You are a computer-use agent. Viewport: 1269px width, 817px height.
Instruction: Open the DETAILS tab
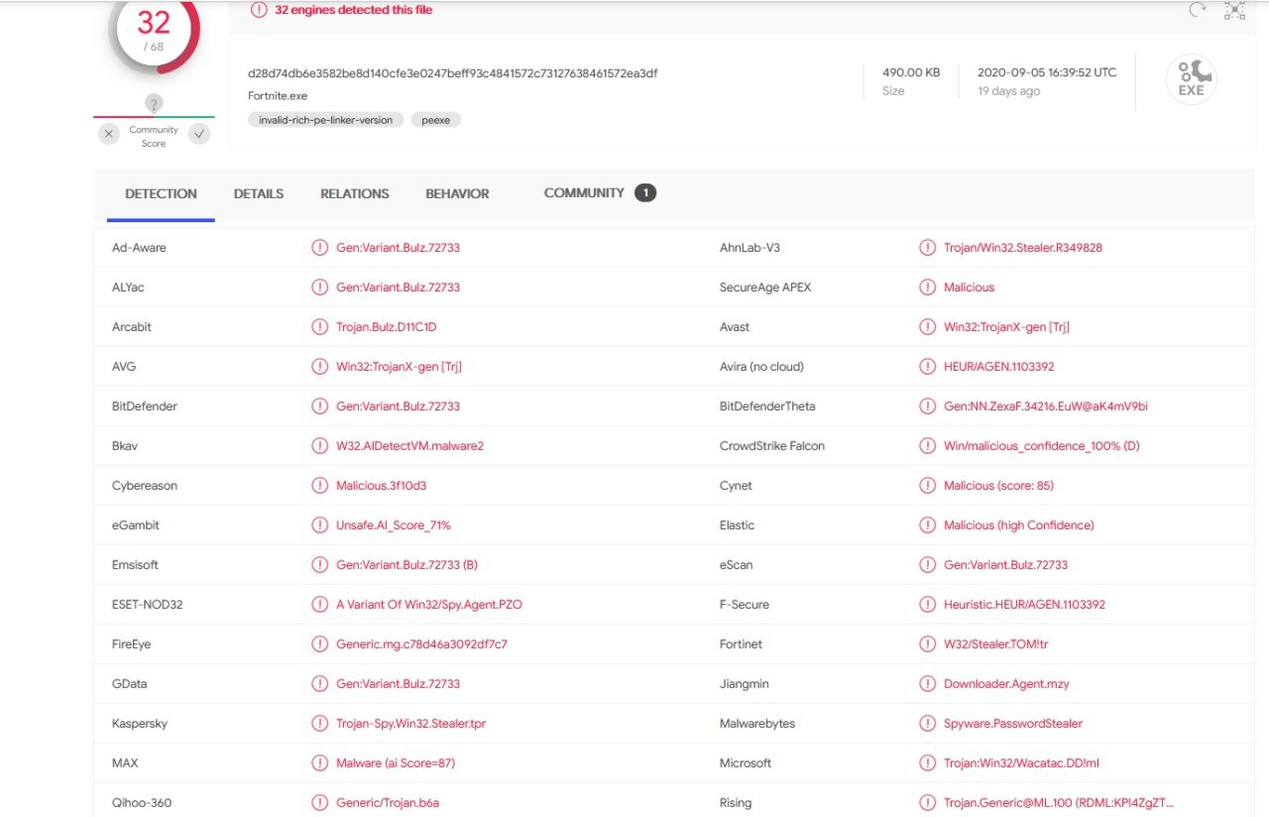click(259, 194)
